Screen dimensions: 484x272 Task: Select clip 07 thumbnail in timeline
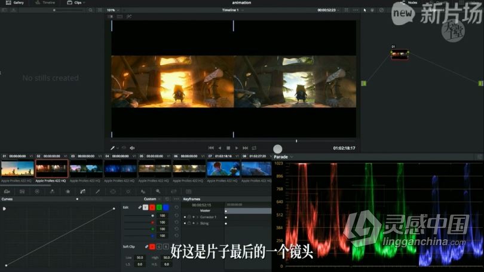pyautogui.click(x=223, y=169)
